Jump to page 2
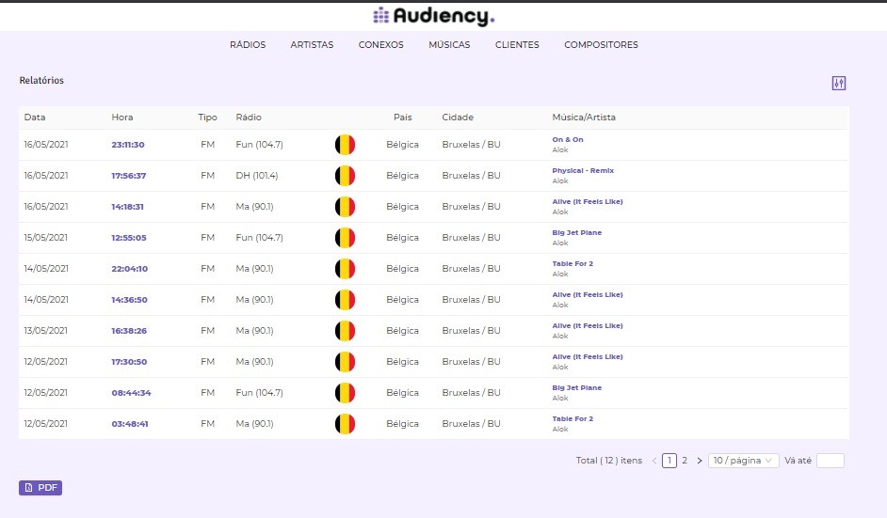Viewport: 887px width, 518px height. 685,461
